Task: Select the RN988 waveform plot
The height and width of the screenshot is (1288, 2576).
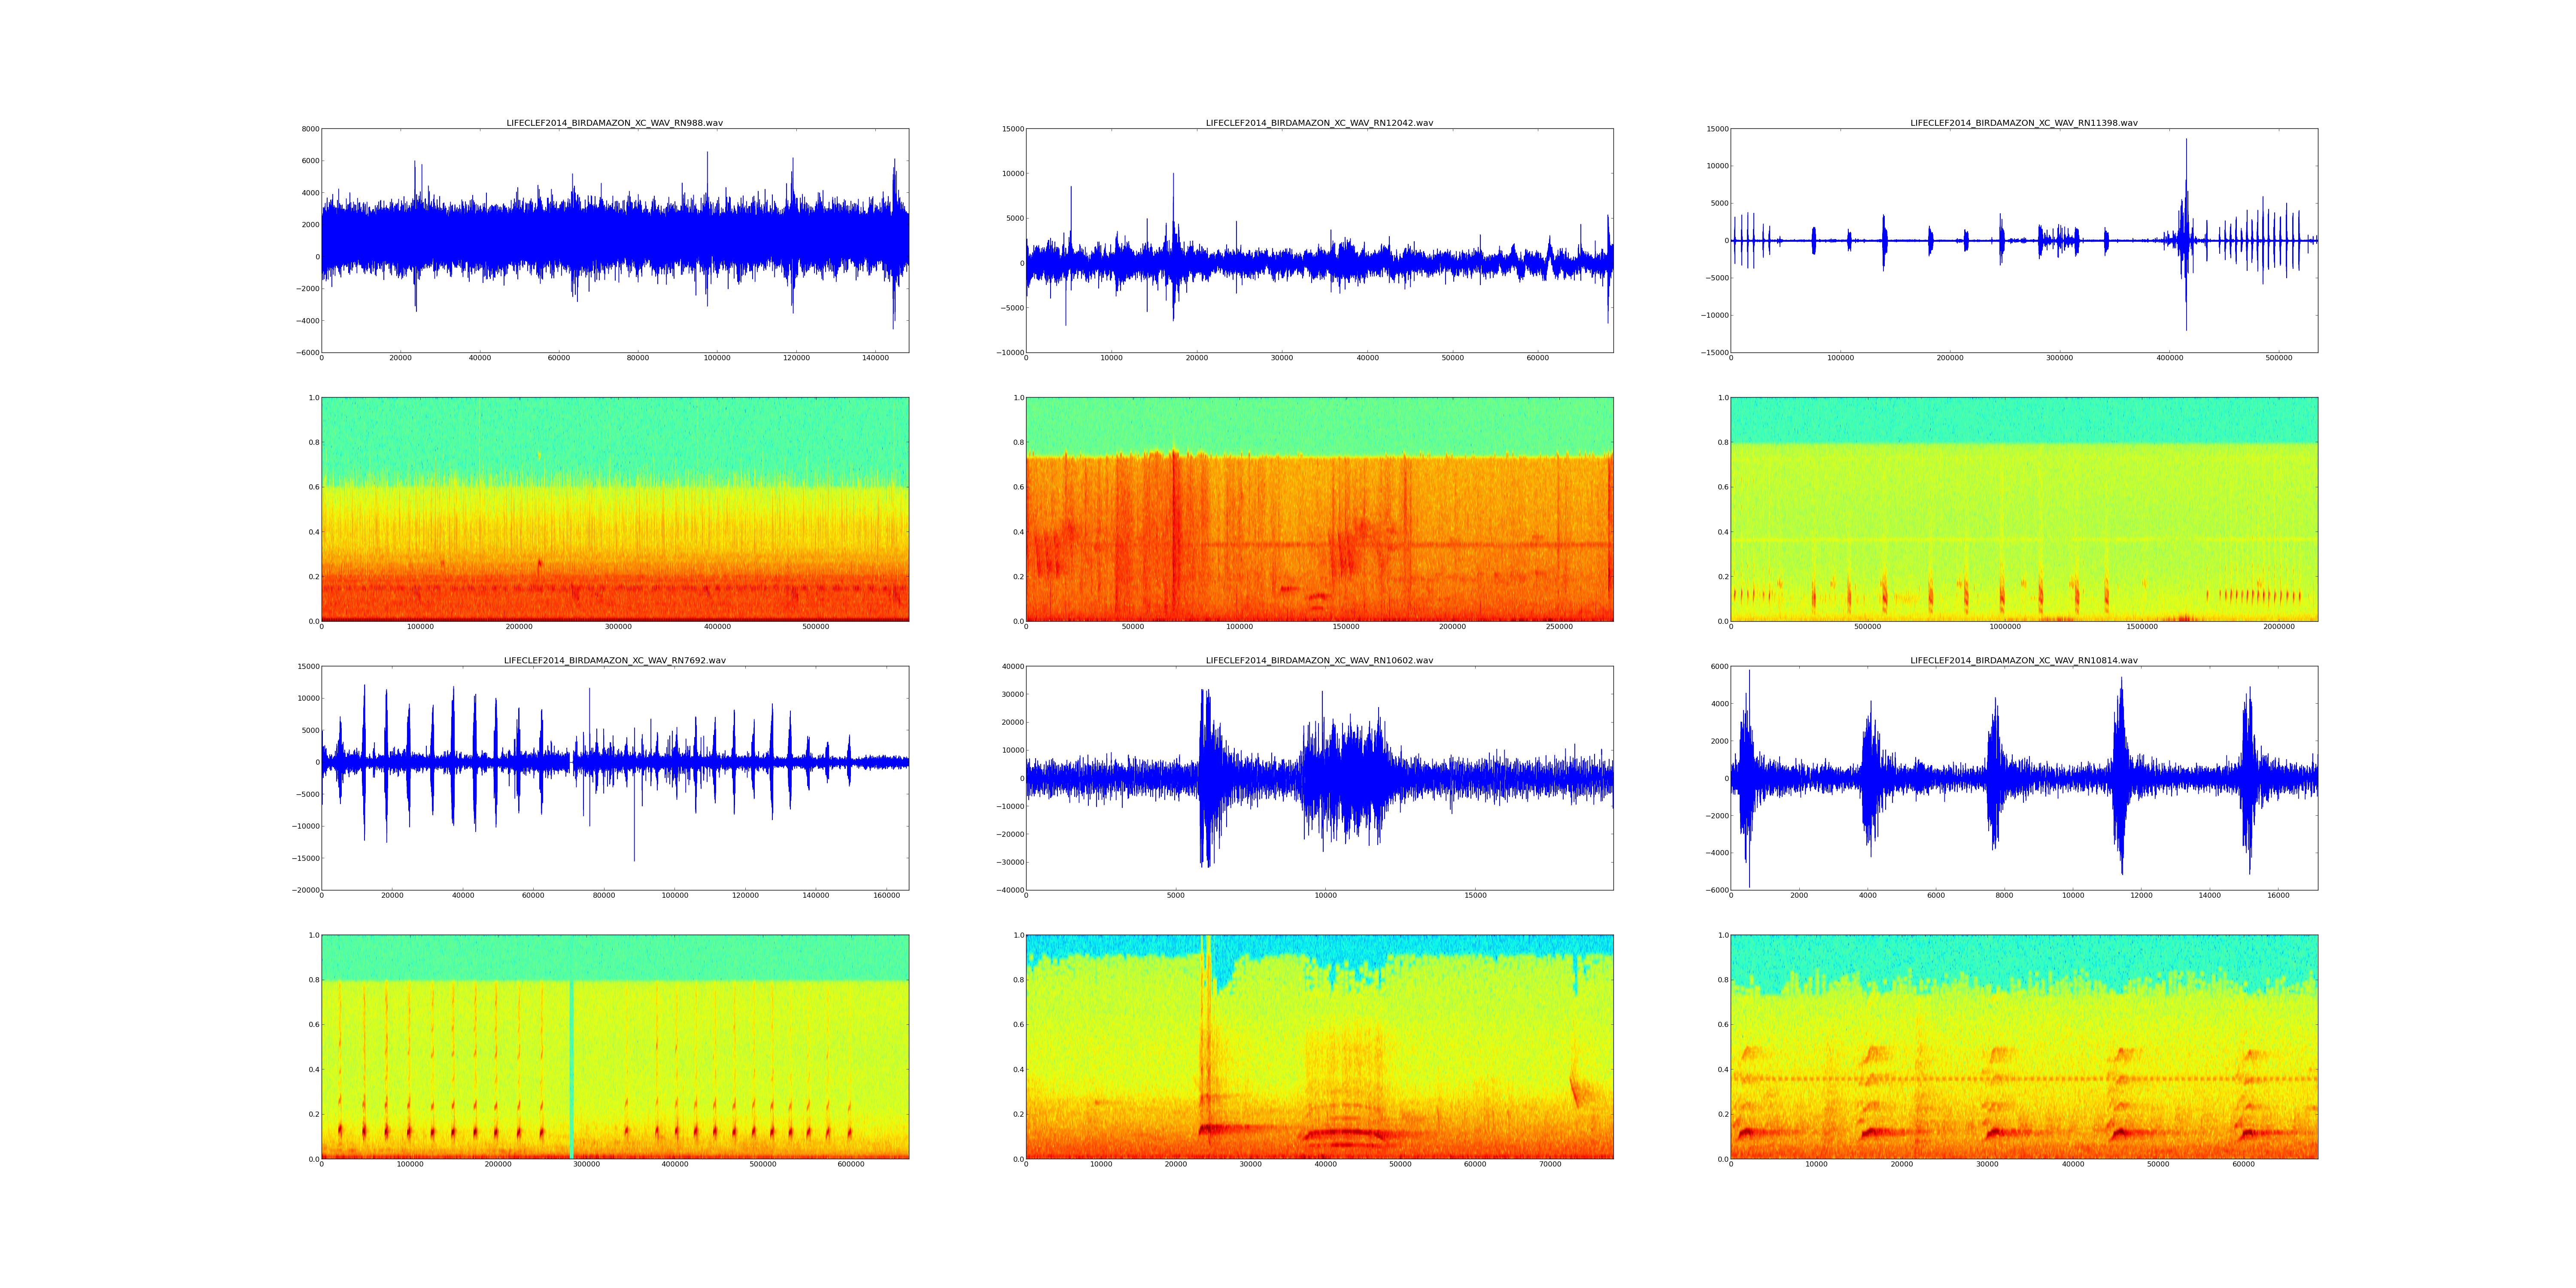Action: coord(614,240)
